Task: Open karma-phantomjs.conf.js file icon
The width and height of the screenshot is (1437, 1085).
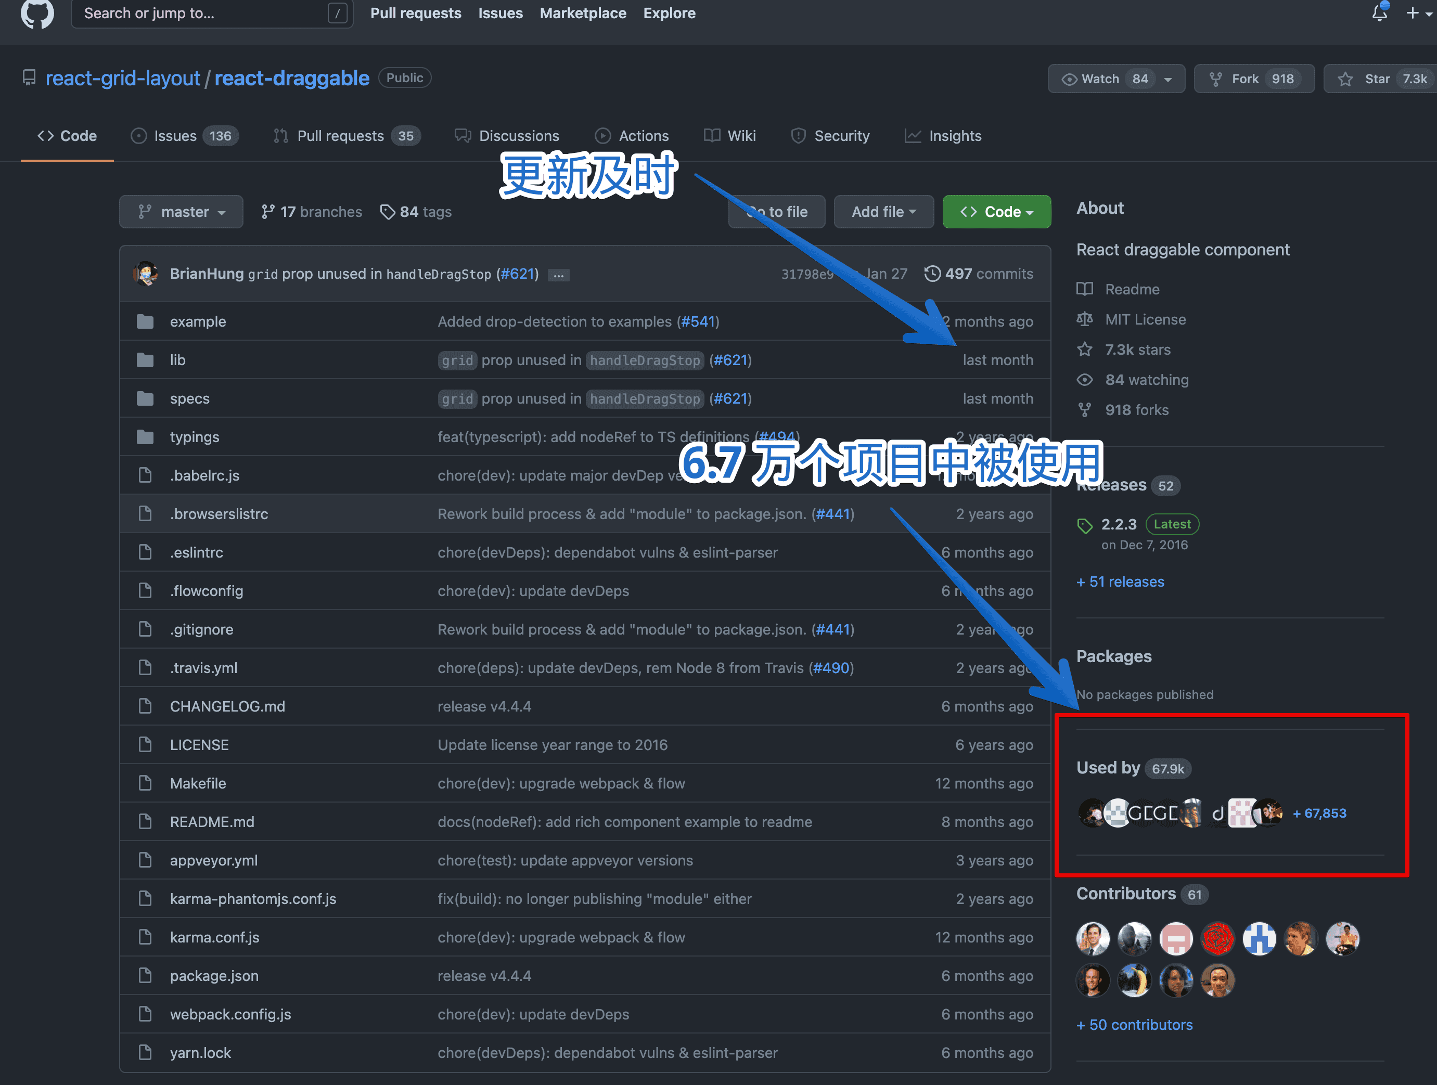Action: [145, 899]
